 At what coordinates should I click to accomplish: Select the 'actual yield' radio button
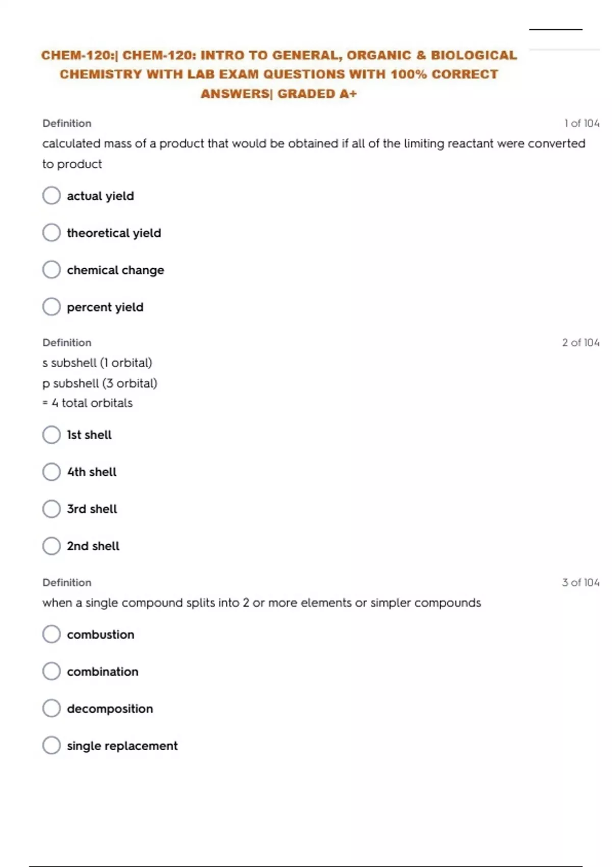click(52, 195)
